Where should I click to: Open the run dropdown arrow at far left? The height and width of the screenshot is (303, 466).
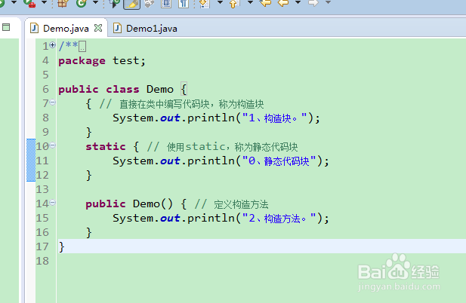point(14,2)
